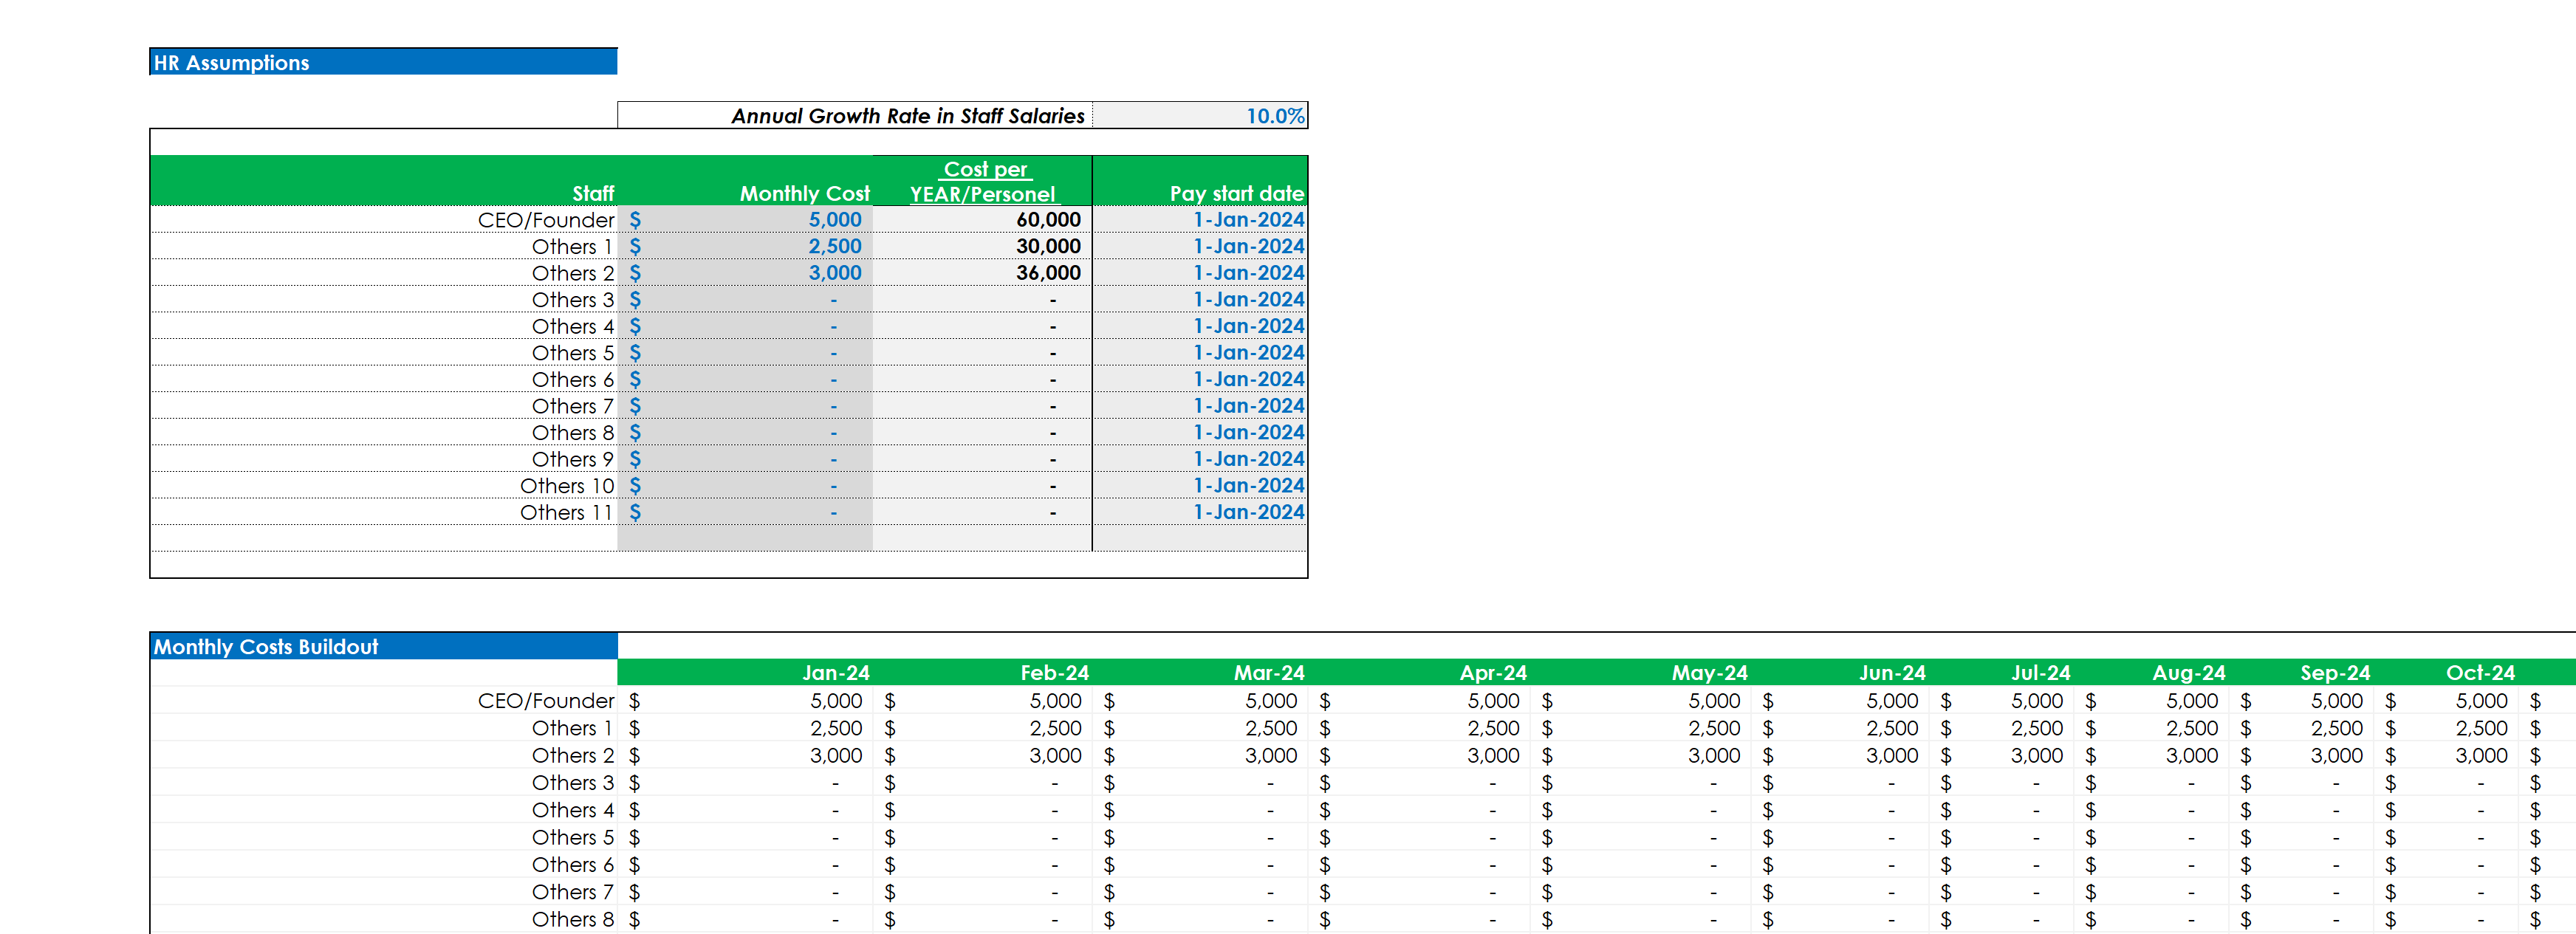This screenshot has width=2576, height=934.
Task: Click the CEO/Founder label in Monthly Costs Buildout
Action: (x=546, y=701)
